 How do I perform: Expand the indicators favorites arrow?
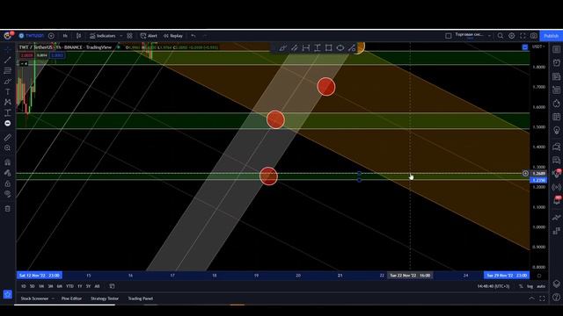point(121,36)
